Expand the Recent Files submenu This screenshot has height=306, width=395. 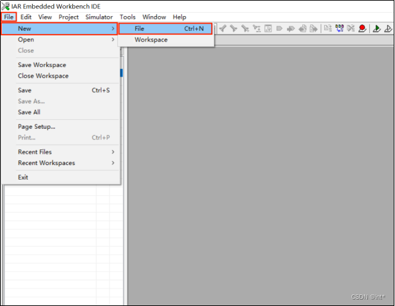tap(60, 152)
